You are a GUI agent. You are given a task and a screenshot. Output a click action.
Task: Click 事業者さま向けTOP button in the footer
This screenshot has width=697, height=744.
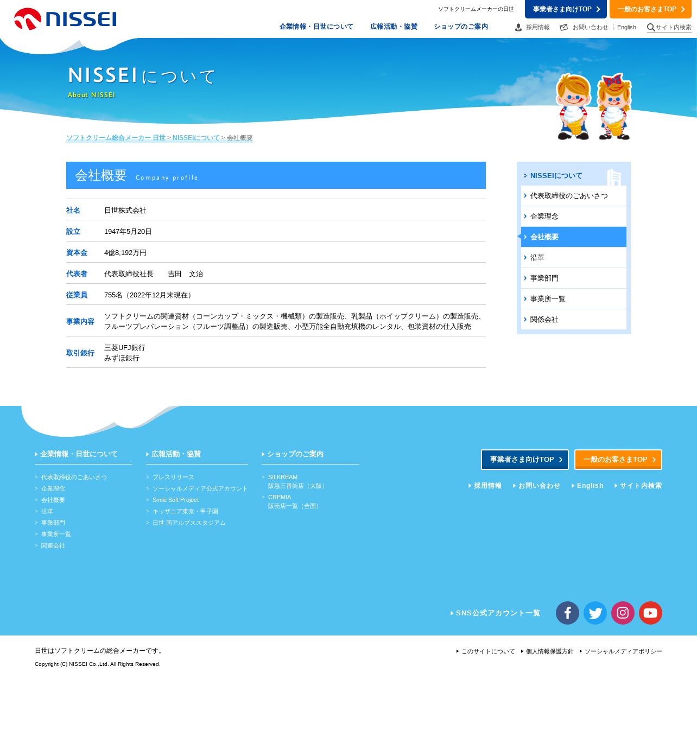pyautogui.click(x=525, y=460)
